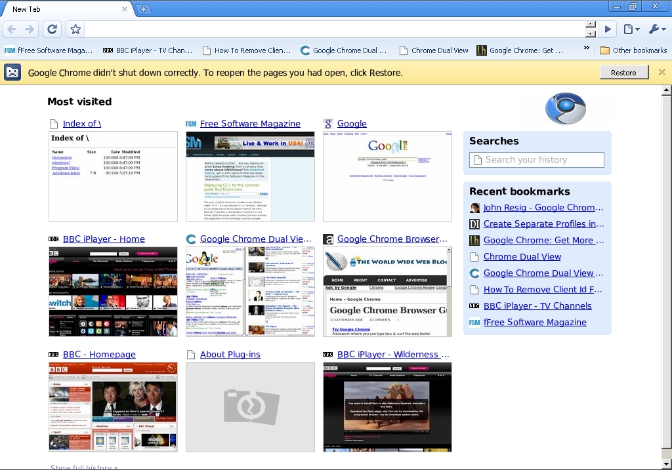The height and width of the screenshot is (470, 672).
Task: Dismiss the crash infobar
Action: pos(661,72)
